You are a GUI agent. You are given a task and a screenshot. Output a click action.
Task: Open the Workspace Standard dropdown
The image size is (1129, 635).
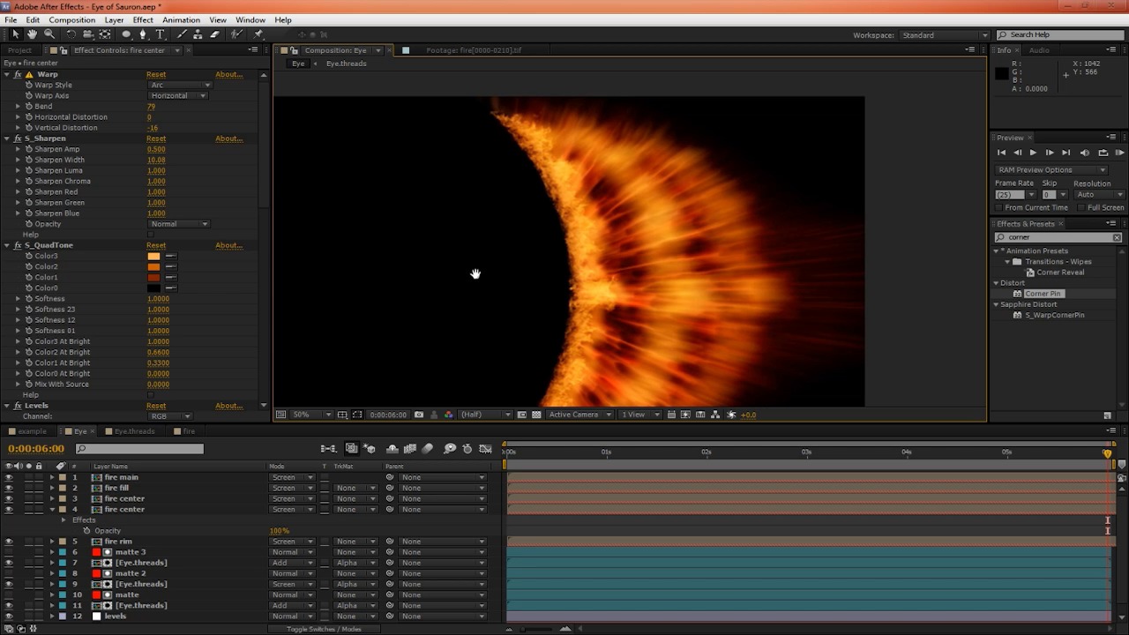pyautogui.click(x=944, y=35)
